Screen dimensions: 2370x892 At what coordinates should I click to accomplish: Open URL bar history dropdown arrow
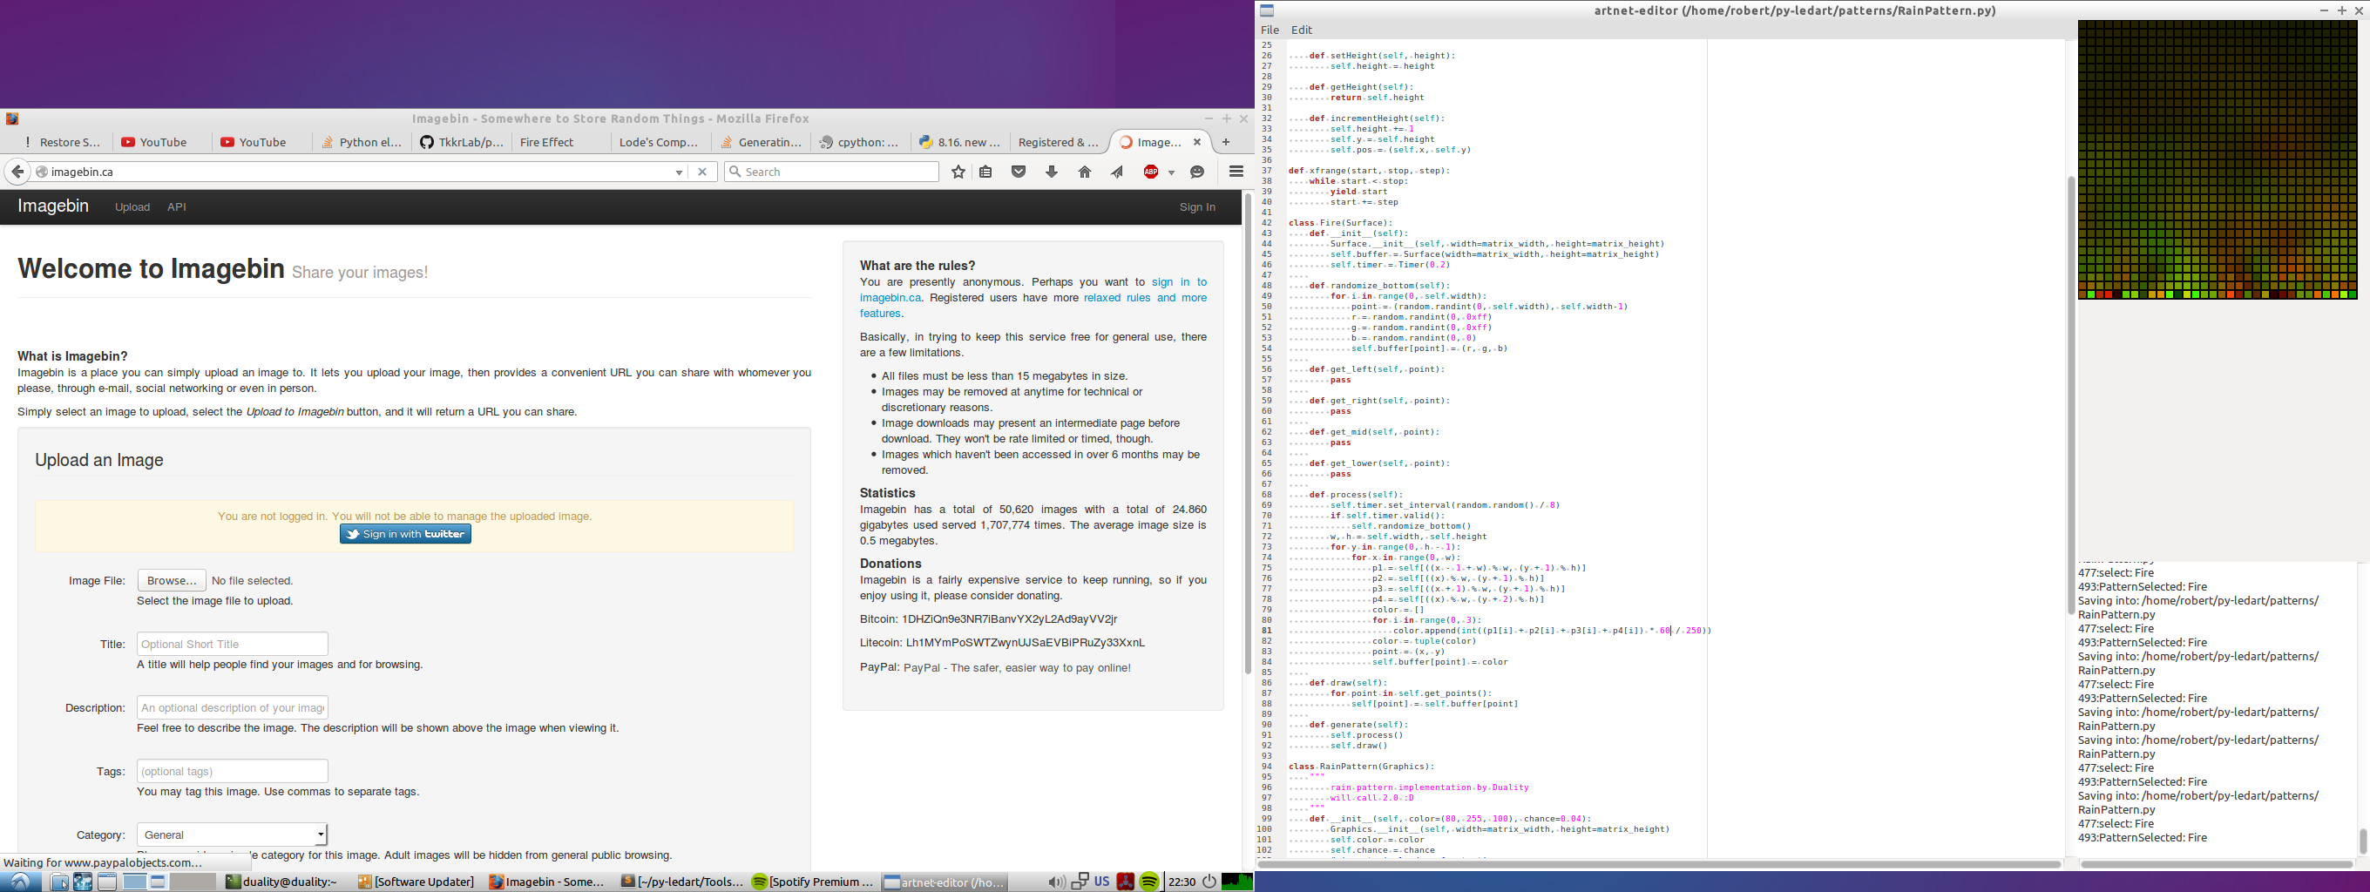pos(679,172)
